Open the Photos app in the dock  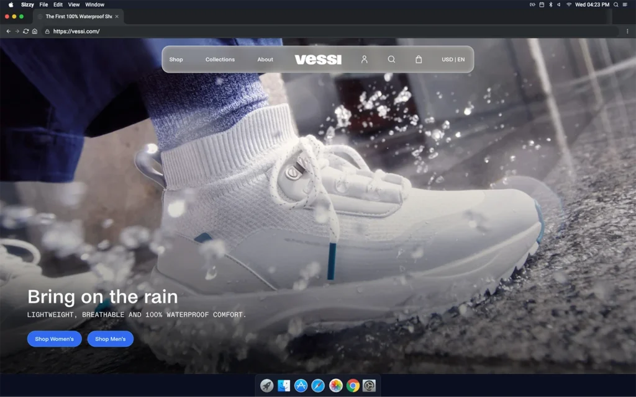pyautogui.click(x=335, y=386)
